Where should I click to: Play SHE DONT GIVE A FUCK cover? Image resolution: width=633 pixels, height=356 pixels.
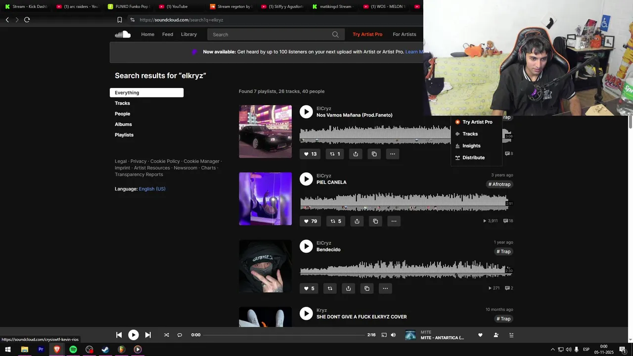point(306,313)
